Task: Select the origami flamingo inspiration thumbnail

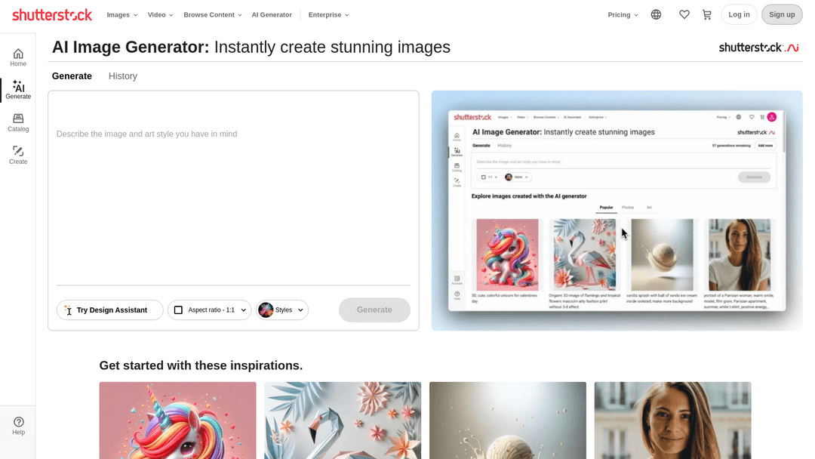Action: [x=343, y=420]
